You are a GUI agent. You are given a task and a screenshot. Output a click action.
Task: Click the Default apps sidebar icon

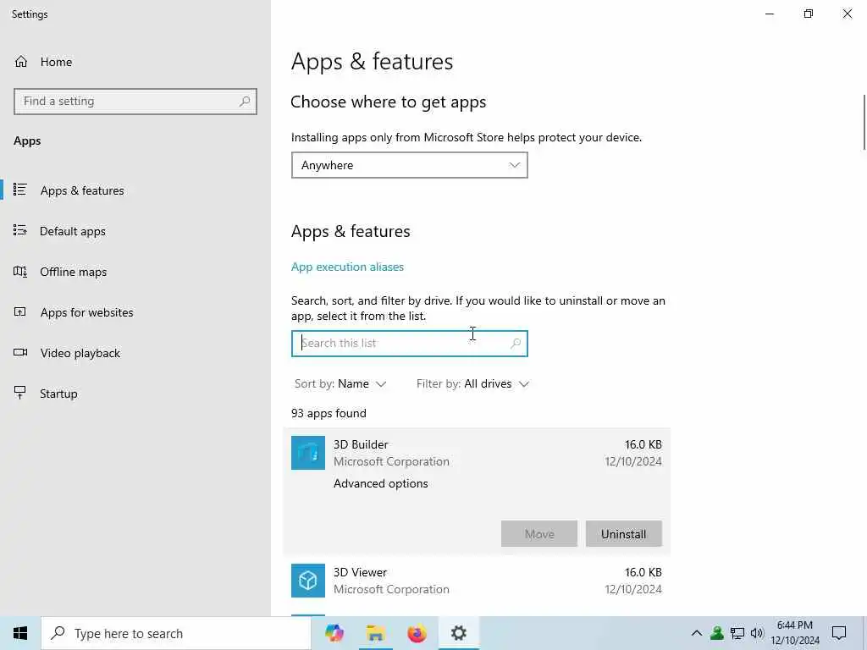[20, 230]
